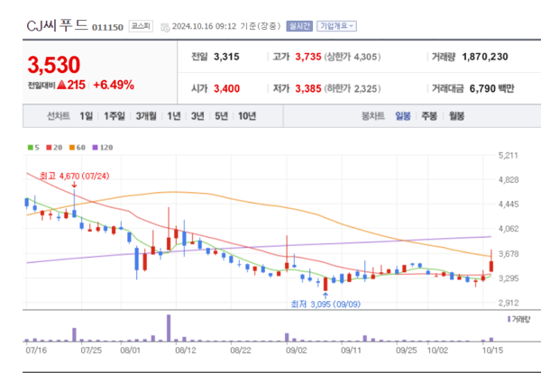The width and height of the screenshot is (541, 373).
Task: Click the green 5-day moving average swatch
Action: point(31,148)
